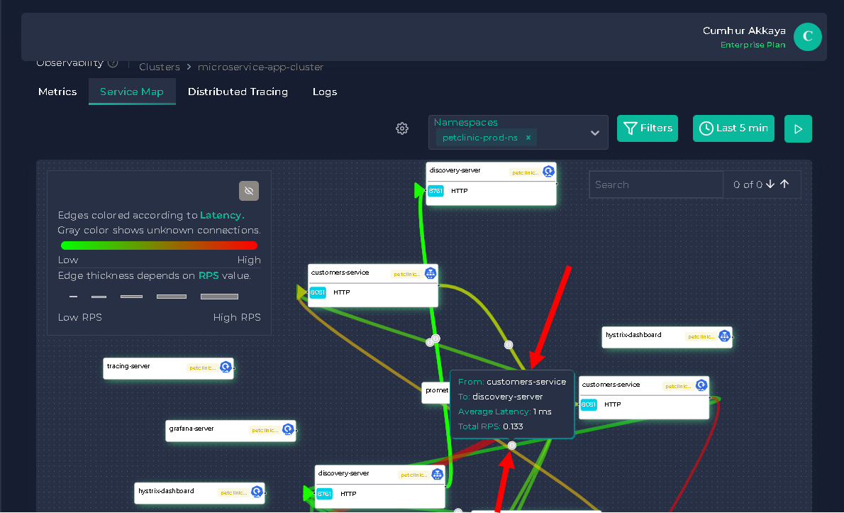Click the latency color gradient bar

click(159, 246)
